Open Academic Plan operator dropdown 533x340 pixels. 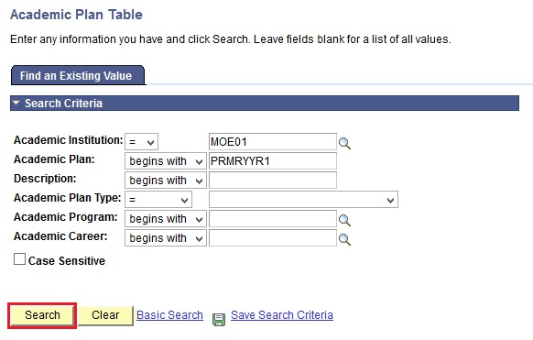[x=166, y=161]
